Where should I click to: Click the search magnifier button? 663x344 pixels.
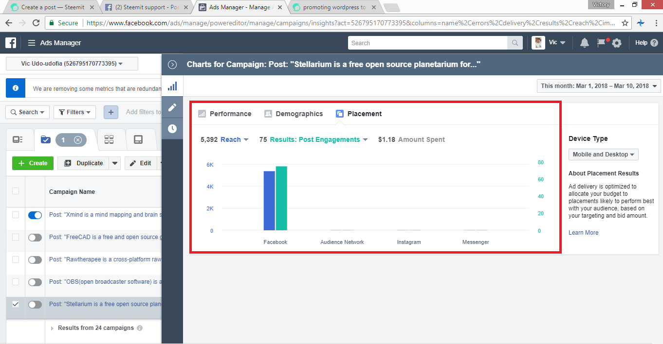515,43
